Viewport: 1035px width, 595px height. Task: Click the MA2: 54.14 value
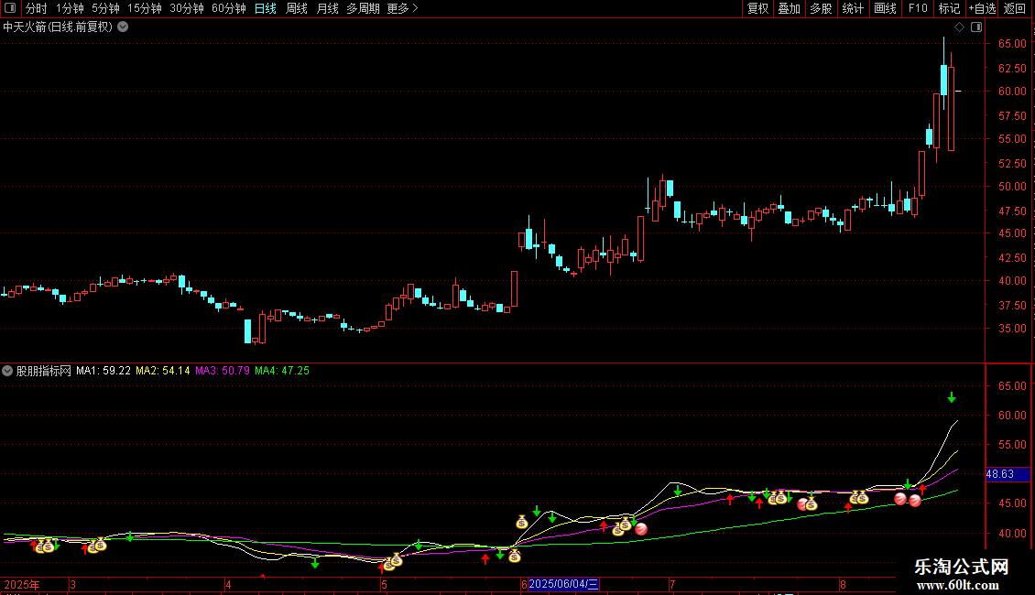tap(163, 371)
